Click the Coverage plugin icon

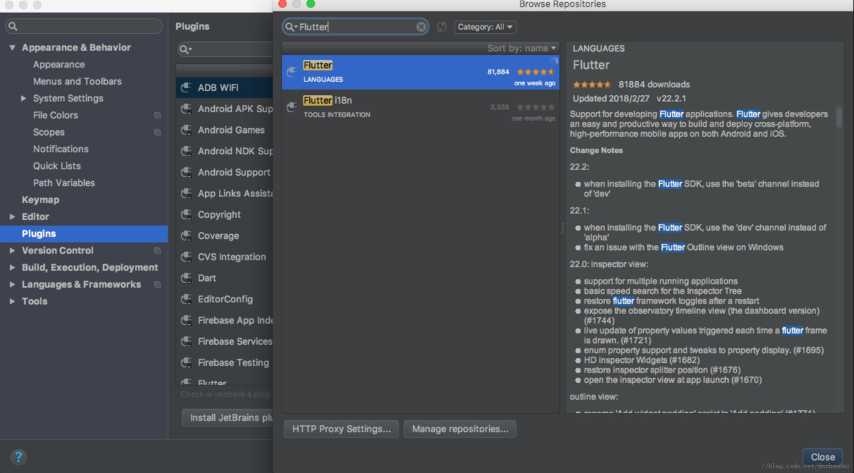(x=186, y=235)
